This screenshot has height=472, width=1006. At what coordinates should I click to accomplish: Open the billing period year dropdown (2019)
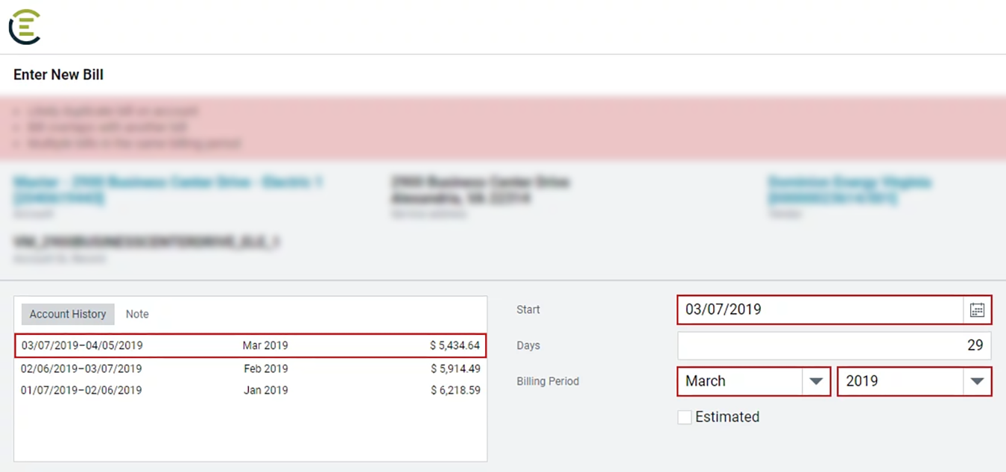914,381
